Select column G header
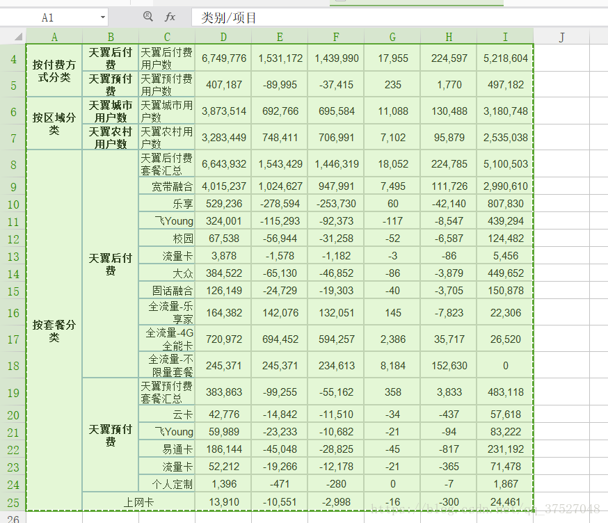Screen dimensions: 608x523 pyautogui.click(x=392, y=37)
